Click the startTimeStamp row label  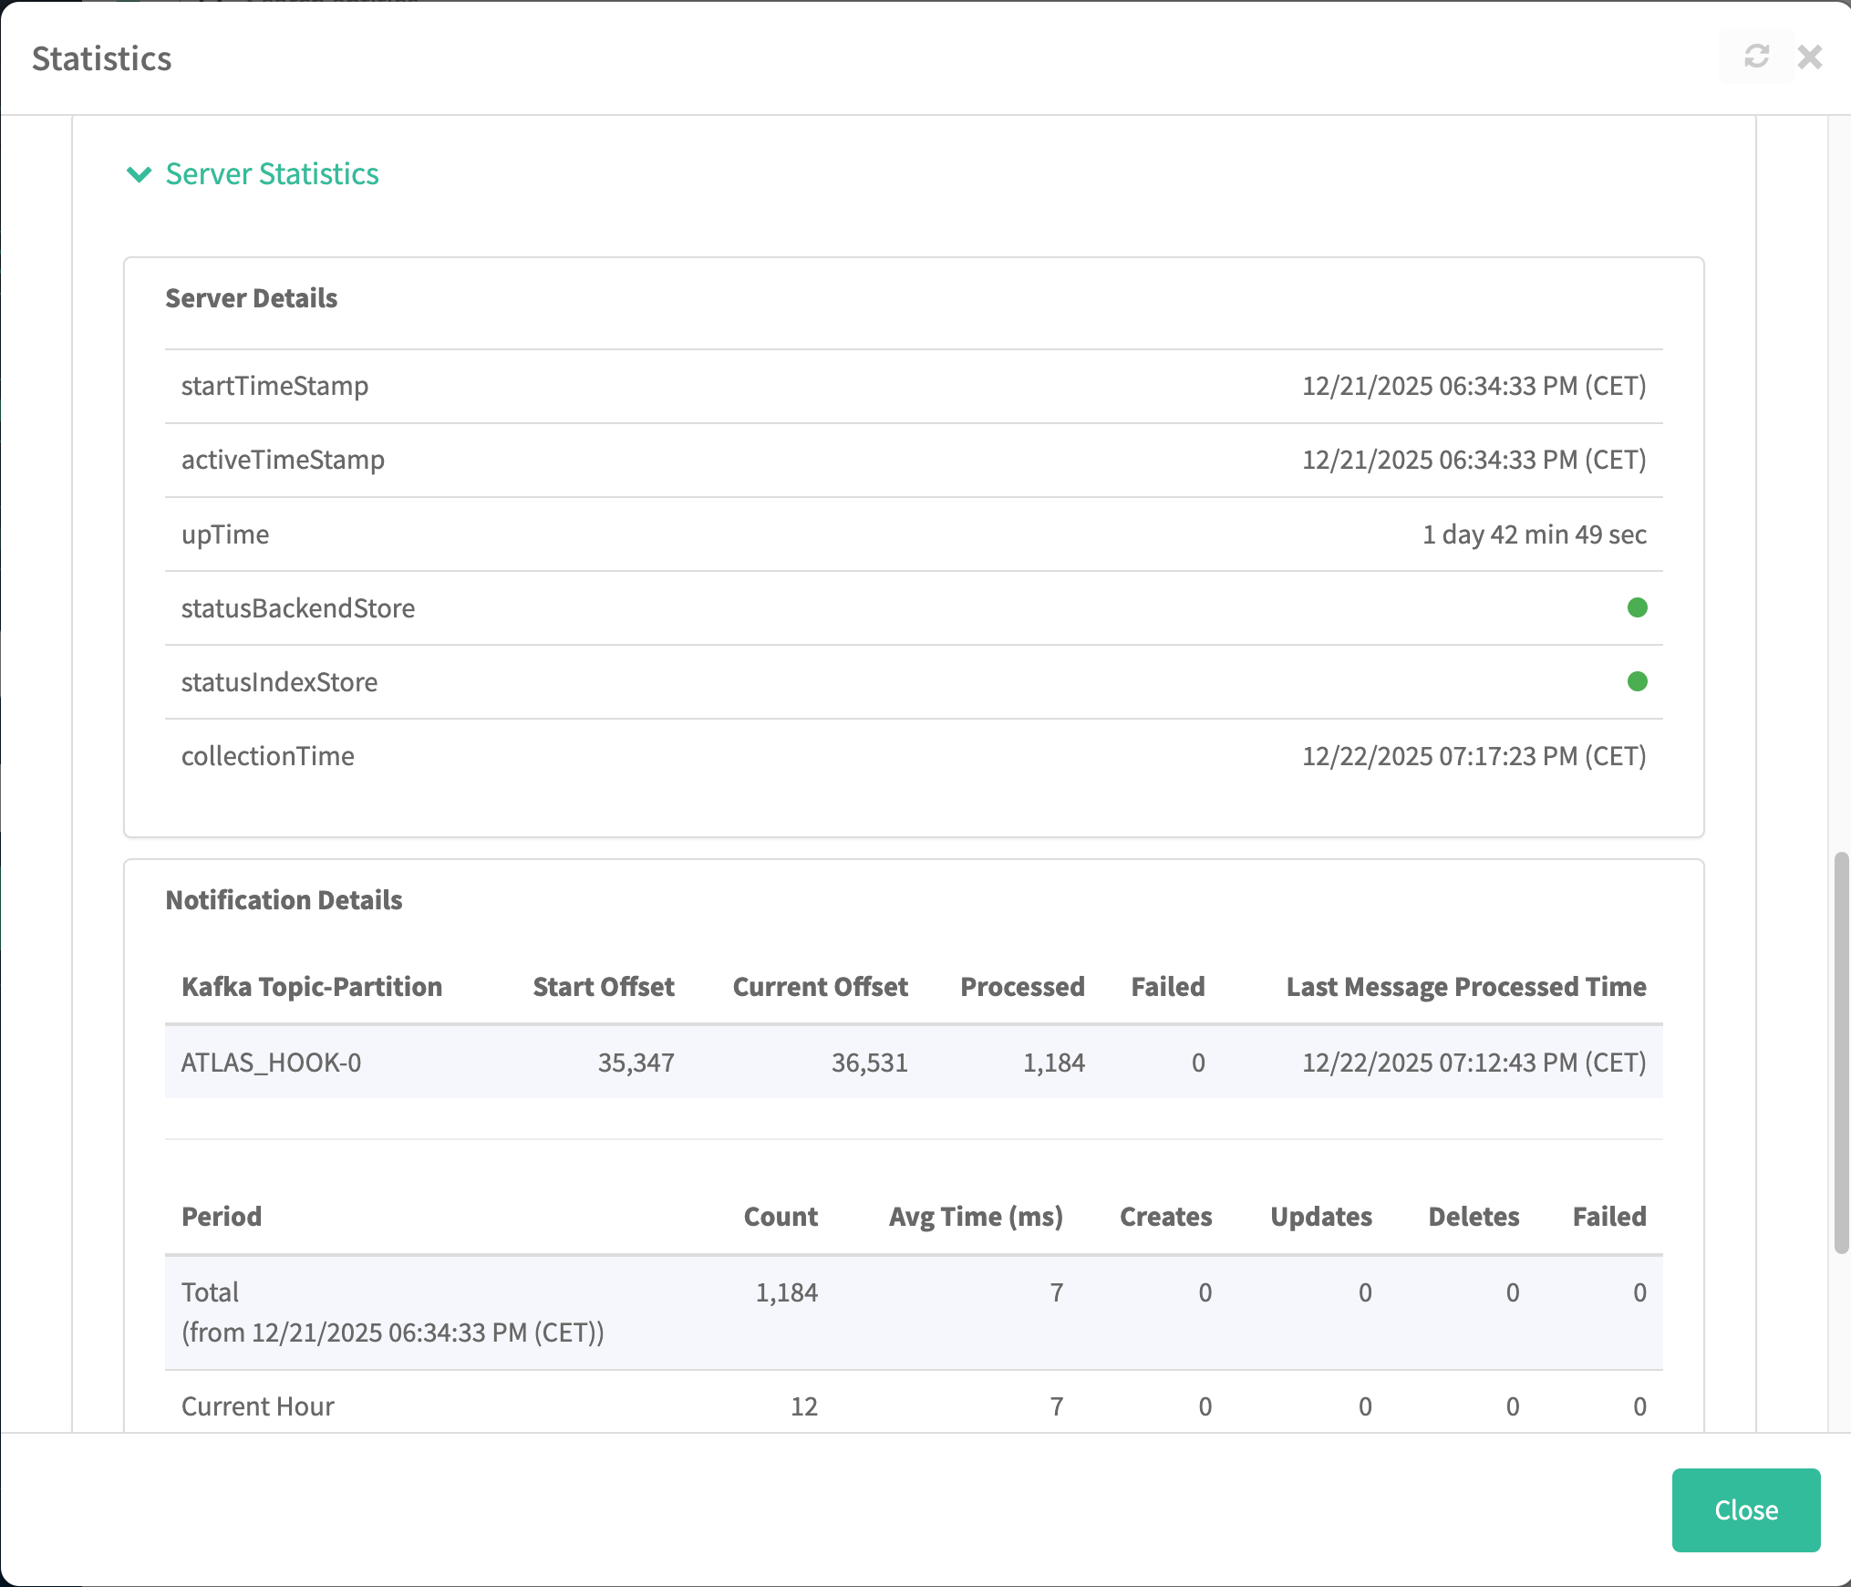(x=274, y=385)
